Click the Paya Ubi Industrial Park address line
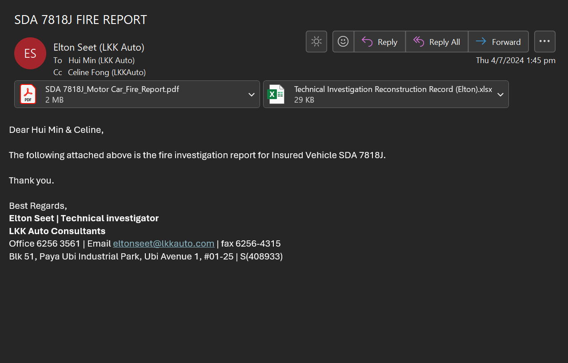The image size is (568, 363). coord(146,256)
